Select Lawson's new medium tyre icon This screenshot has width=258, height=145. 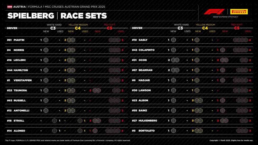point(197,90)
